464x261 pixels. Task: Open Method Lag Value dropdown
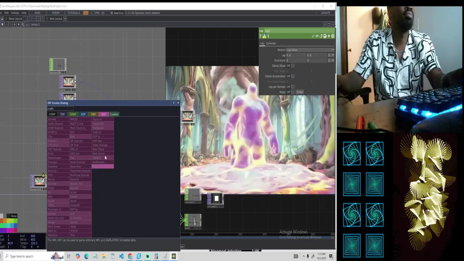[310, 50]
